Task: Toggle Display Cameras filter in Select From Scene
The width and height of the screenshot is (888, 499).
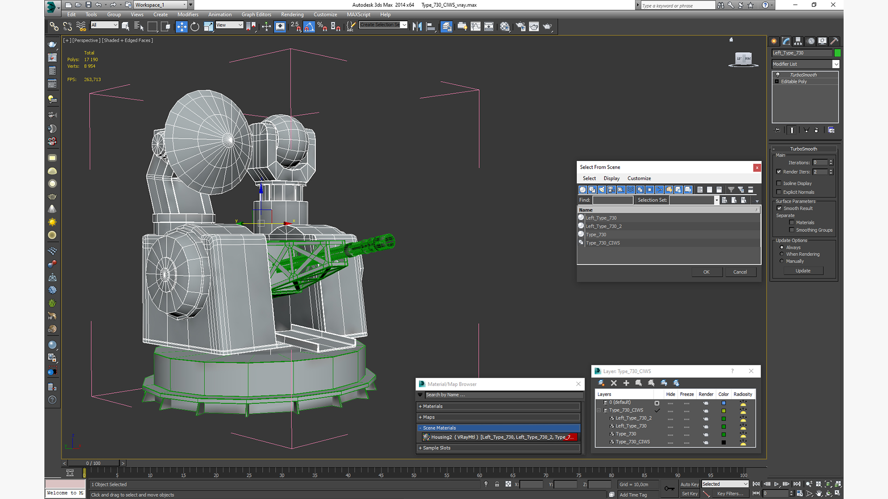Action: (611, 189)
